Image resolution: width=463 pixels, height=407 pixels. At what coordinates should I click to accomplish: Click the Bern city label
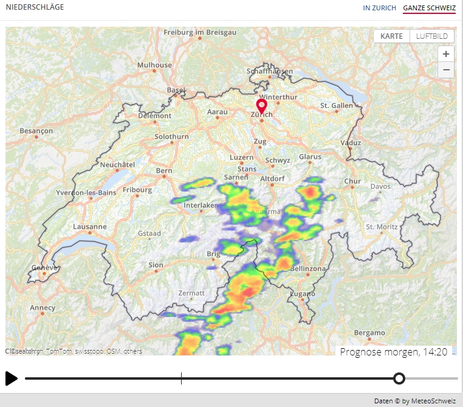pyautogui.click(x=164, y=170)
